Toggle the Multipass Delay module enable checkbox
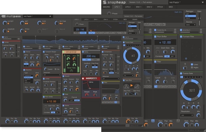The height and width of the screenshot is (132, 206). (83, 52)
